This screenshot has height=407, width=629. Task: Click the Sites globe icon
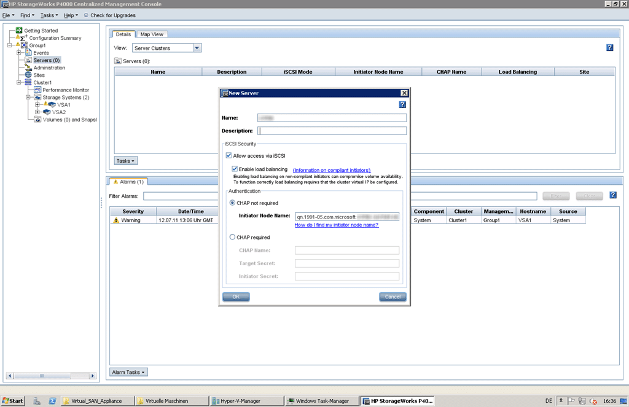coord(28,75)
